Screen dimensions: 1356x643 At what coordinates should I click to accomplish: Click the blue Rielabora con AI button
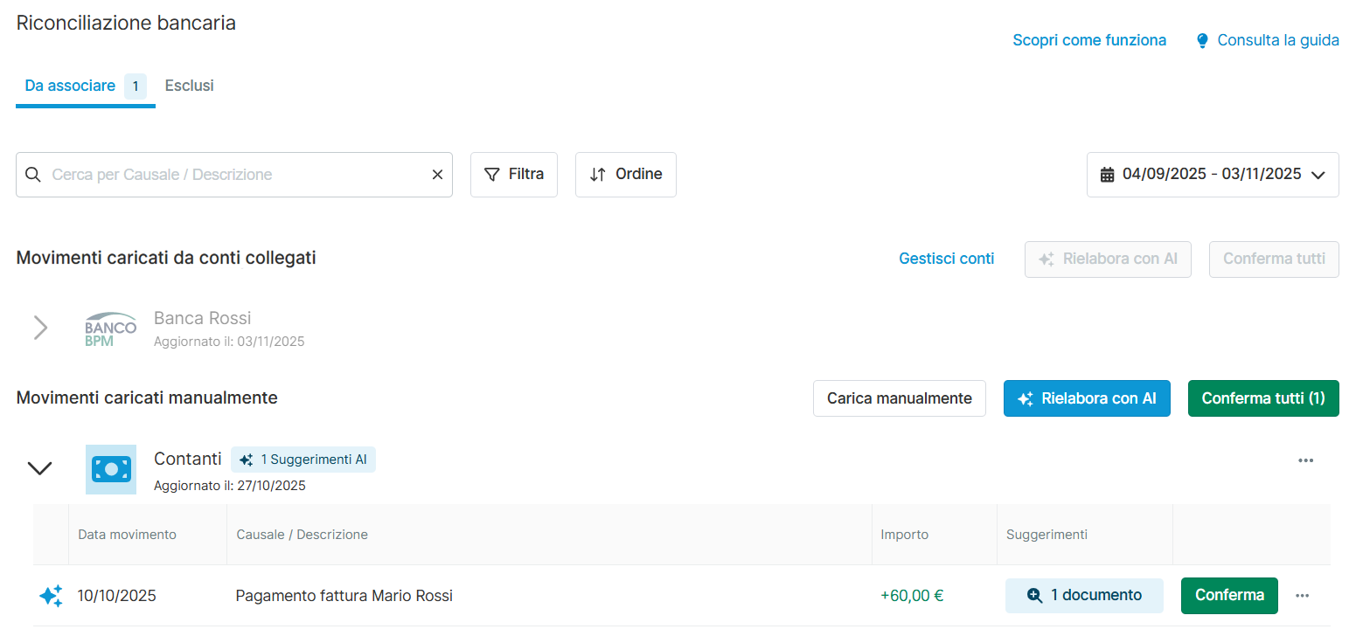click(1087, 398)
